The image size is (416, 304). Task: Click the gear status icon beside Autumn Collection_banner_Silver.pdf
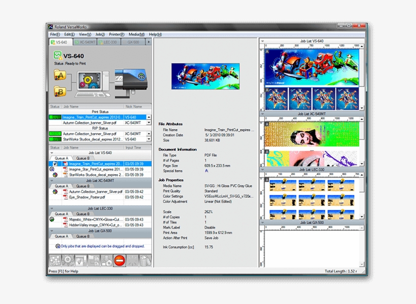coord(55,191)
